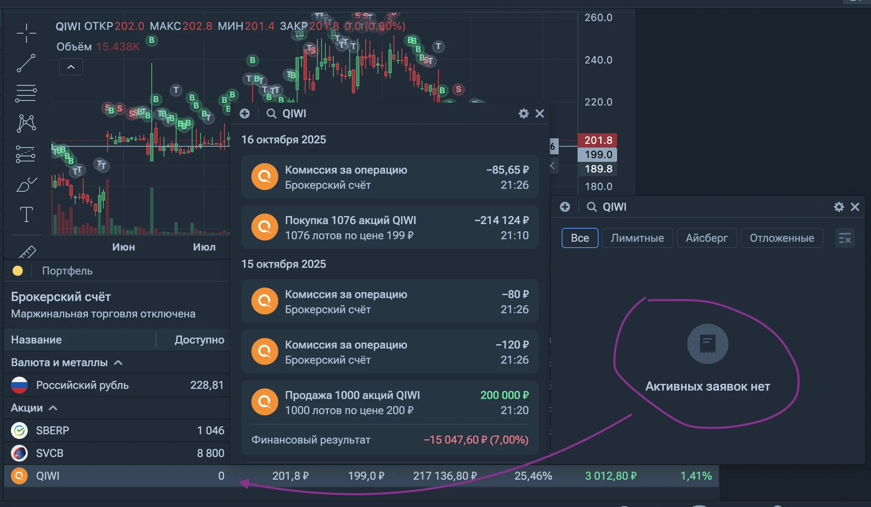
Task: Select SVCB row in portfolio
Action: coord(118,453)
